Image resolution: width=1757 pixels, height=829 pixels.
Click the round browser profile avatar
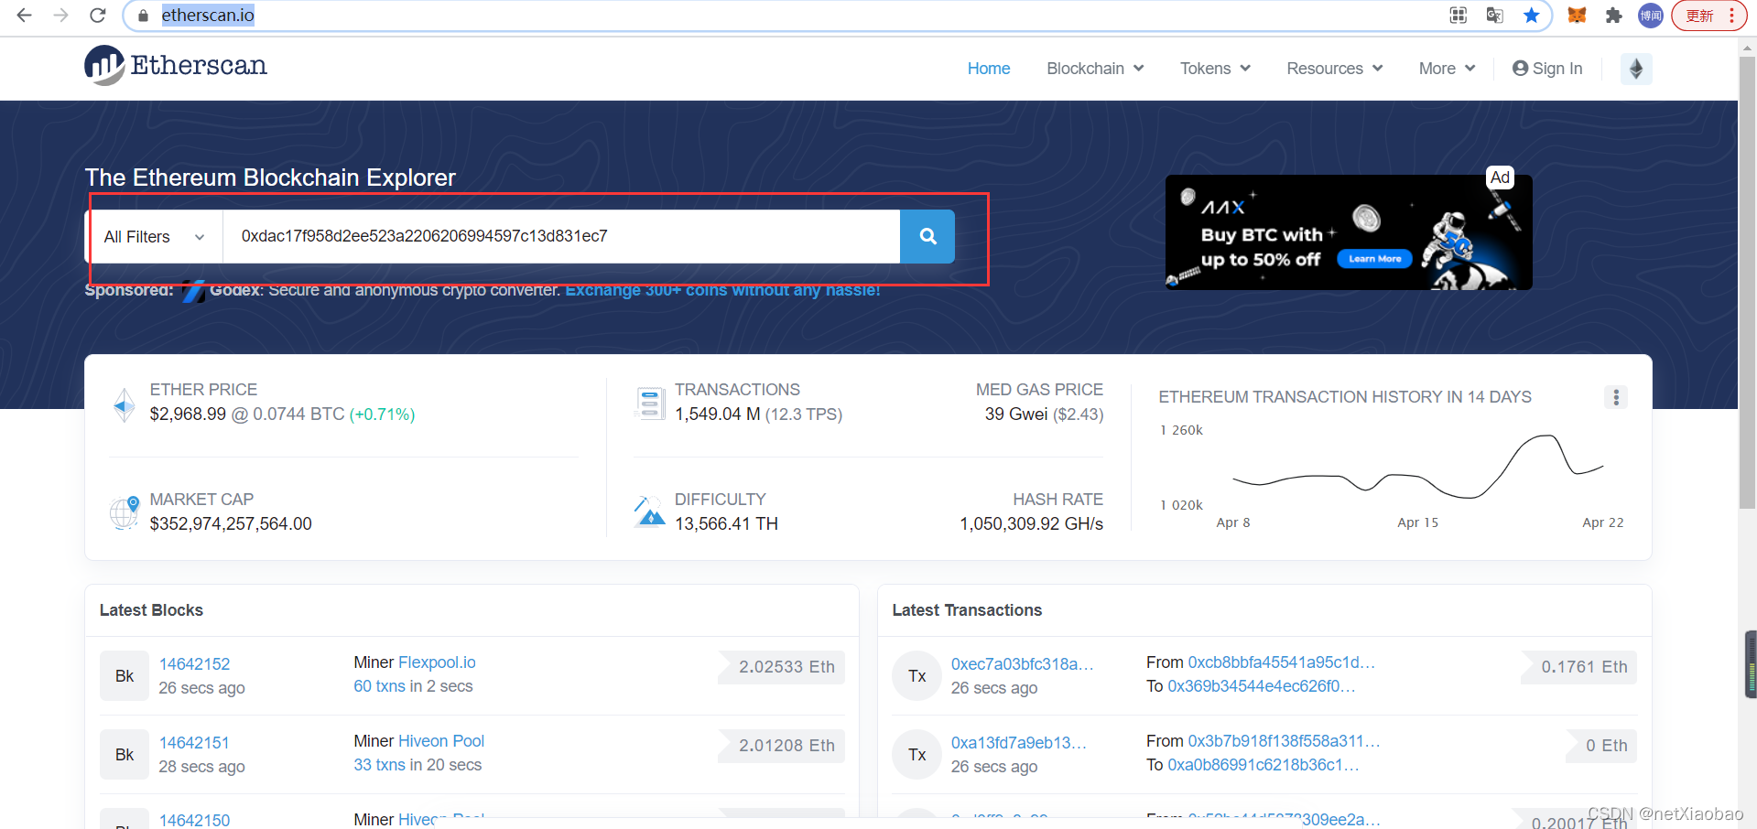[x=1651, y=16]
